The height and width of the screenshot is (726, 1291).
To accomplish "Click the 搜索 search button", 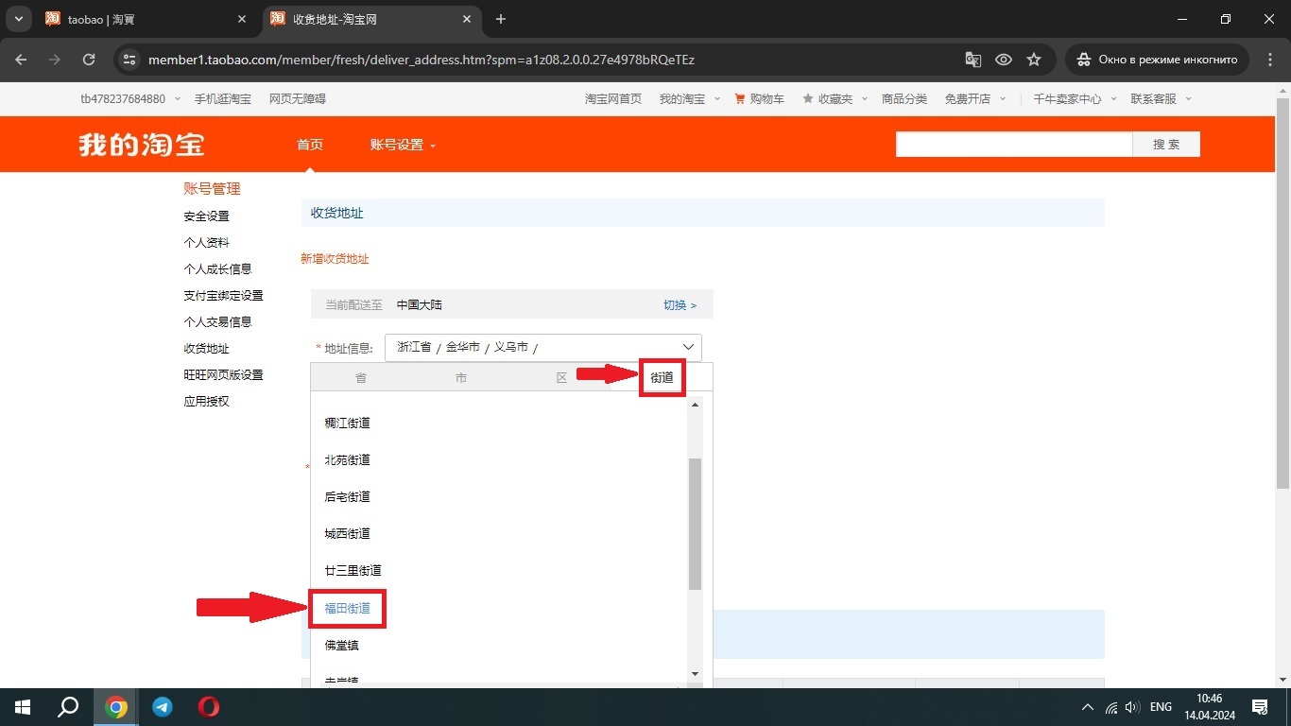I will coord(1166,145).
